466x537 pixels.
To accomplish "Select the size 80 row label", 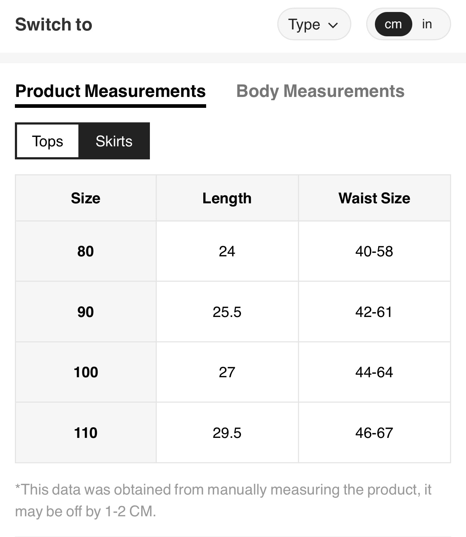I will 86,251.
